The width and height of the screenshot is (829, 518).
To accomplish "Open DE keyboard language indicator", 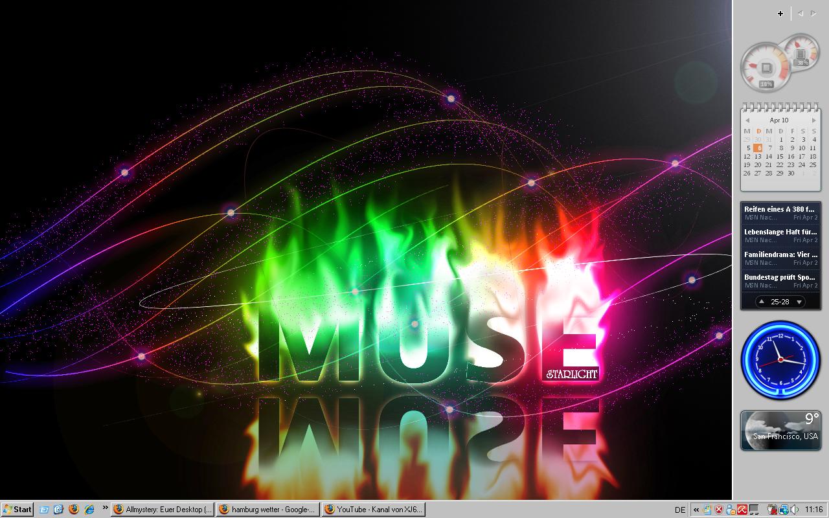I will (680, 510).
